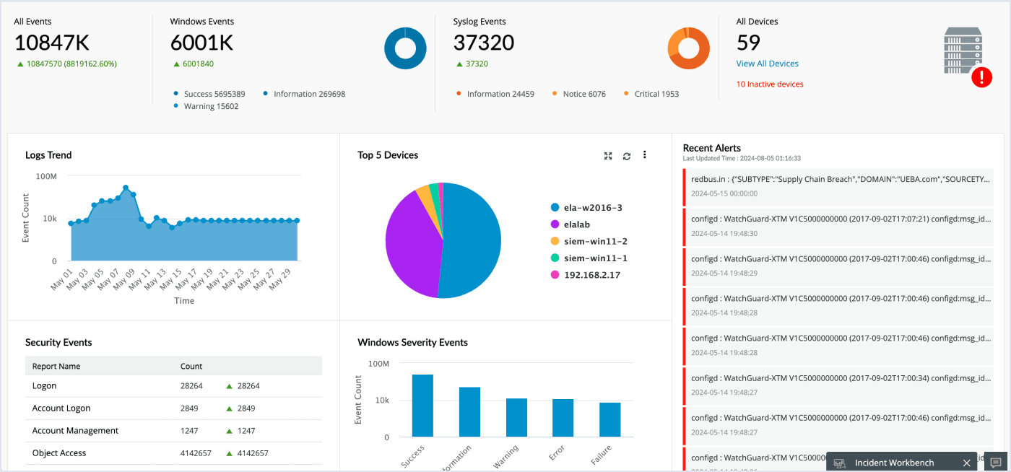Open View All Devices link

point(767,64)
